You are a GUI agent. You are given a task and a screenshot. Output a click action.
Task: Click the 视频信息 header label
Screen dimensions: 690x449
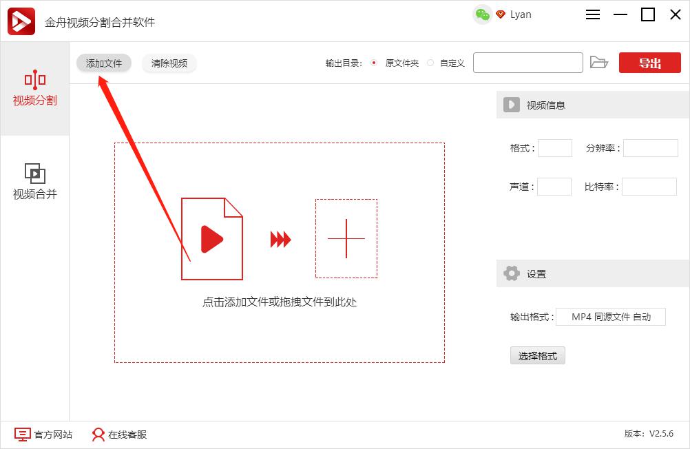tap(545, 105)
